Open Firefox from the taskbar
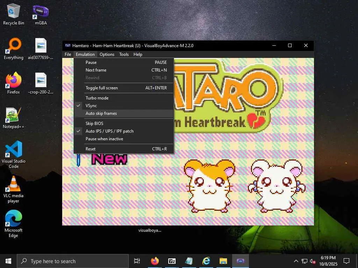 click(155, 261)
